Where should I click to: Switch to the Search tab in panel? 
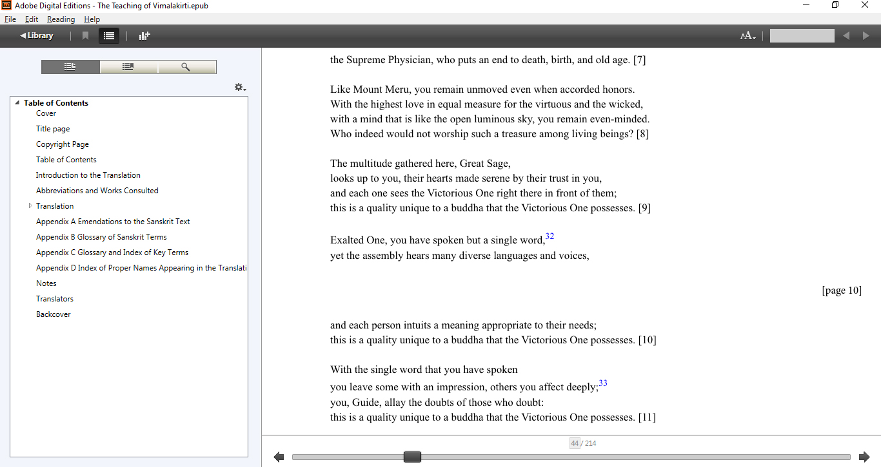click(186, 67)
